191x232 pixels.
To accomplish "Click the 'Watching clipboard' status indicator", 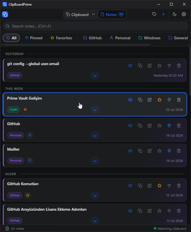I will (x=170, y=229).
